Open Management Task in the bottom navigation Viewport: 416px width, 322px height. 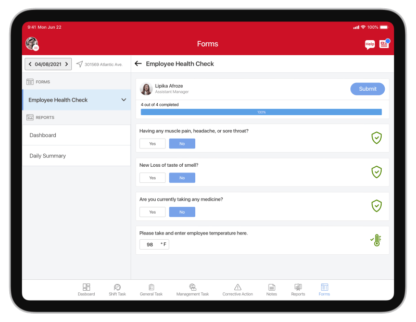tap(193, 289)
